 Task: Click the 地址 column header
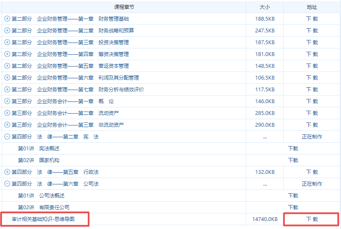pos(312,7)
